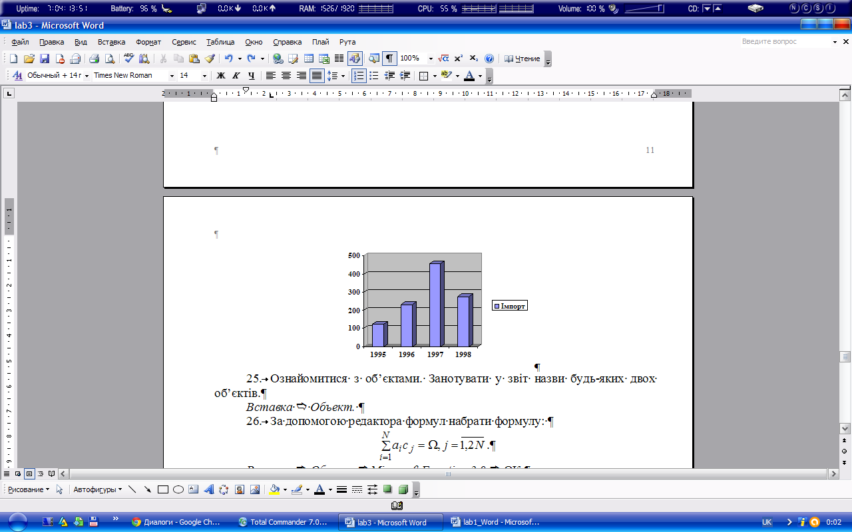Select the Rectangle shape tool
Viewport: 852px width, 532px height.
coord(163,489)
